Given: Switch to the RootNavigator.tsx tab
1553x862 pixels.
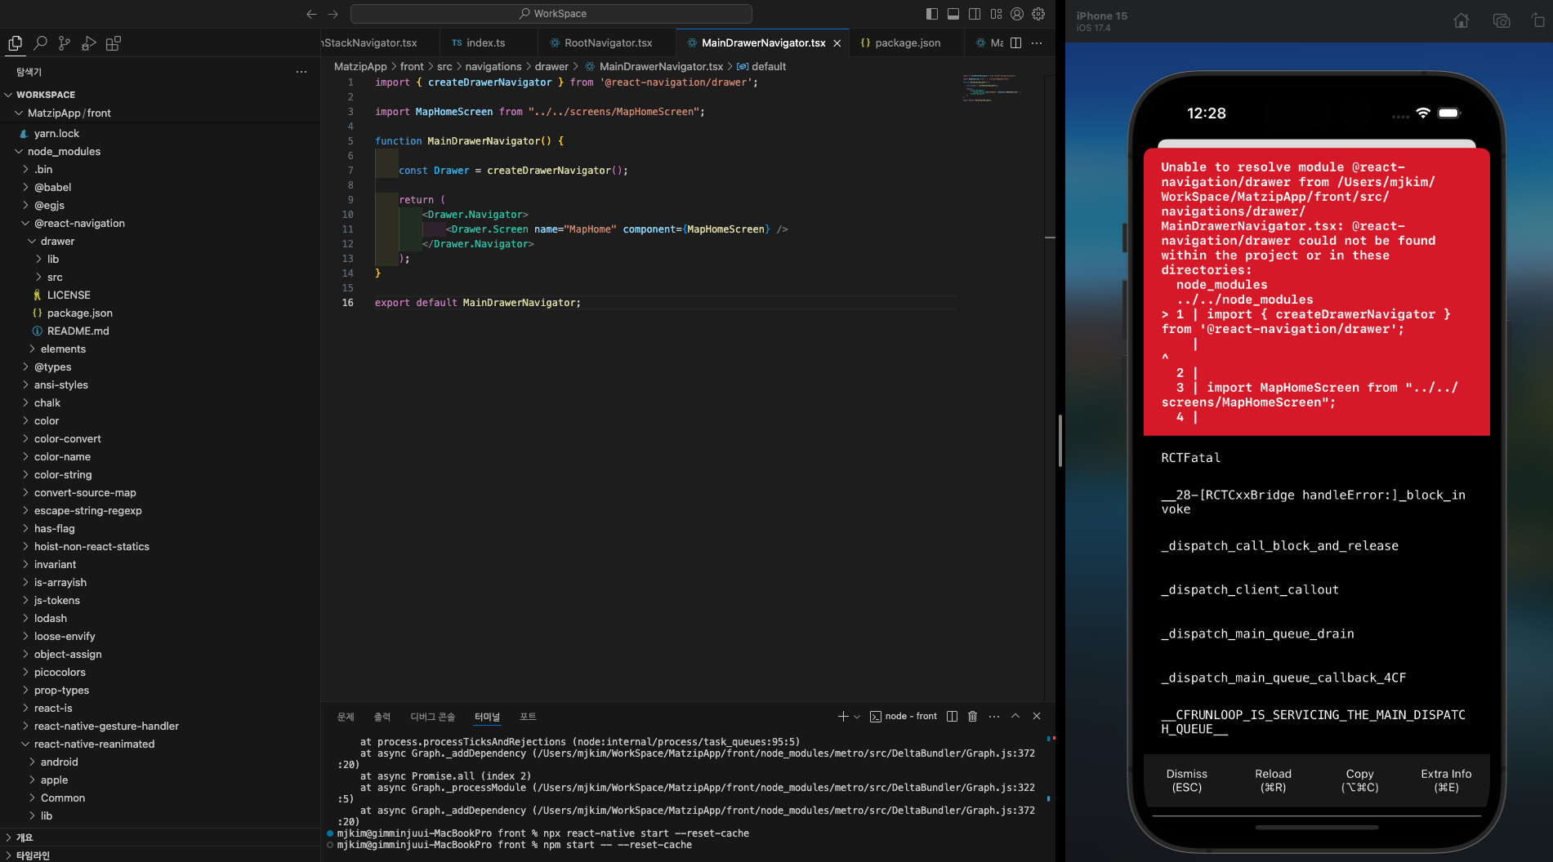Looking at the screenshot, I should pyautogui.click(x=608, y=43).
